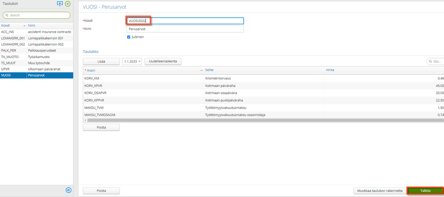Screen dimensions: 444x197
Task: Click Poista button below the table
Action: (101, 127)
